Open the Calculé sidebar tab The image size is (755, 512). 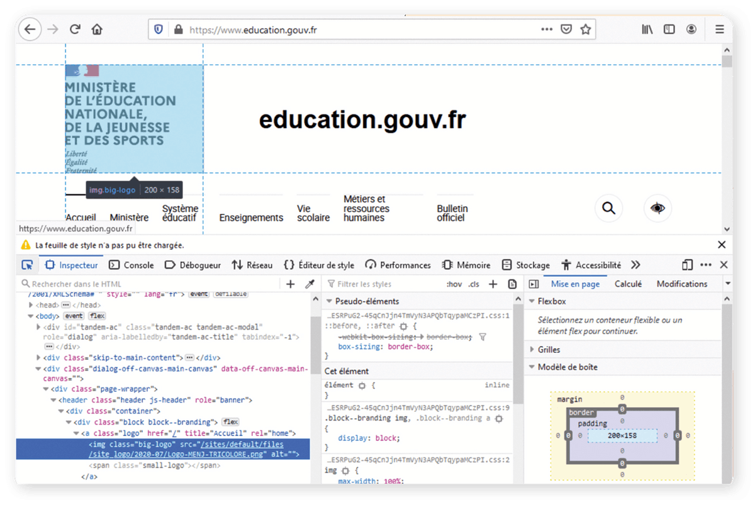[x=629, y=284]
